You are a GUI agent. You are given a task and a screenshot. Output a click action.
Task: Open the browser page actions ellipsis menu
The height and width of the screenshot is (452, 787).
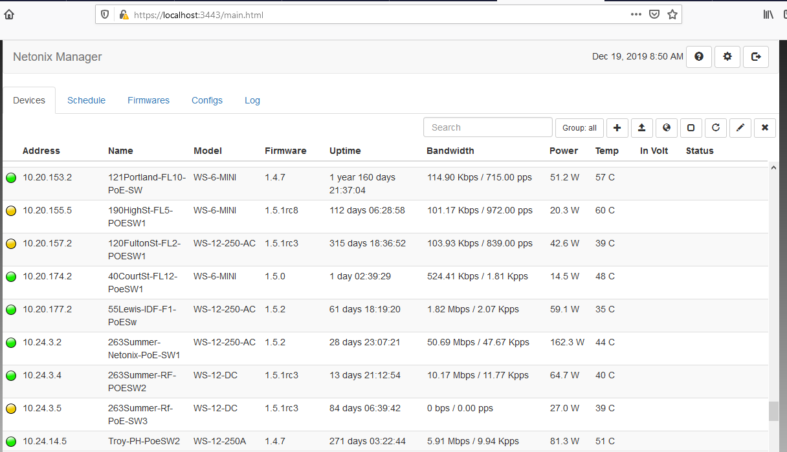(x=636, y=14)
